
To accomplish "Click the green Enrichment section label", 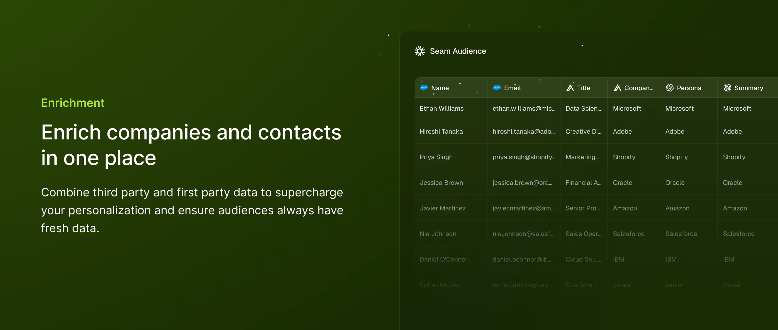I will [x=73, y=103].
